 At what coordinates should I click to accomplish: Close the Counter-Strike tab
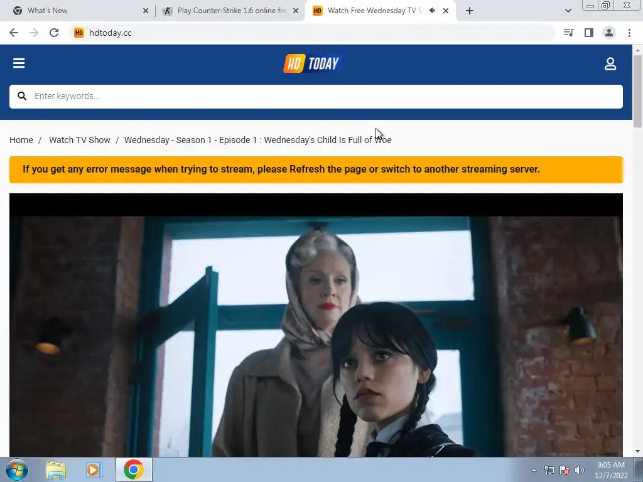pyautogui.click(x=296, y=11)
